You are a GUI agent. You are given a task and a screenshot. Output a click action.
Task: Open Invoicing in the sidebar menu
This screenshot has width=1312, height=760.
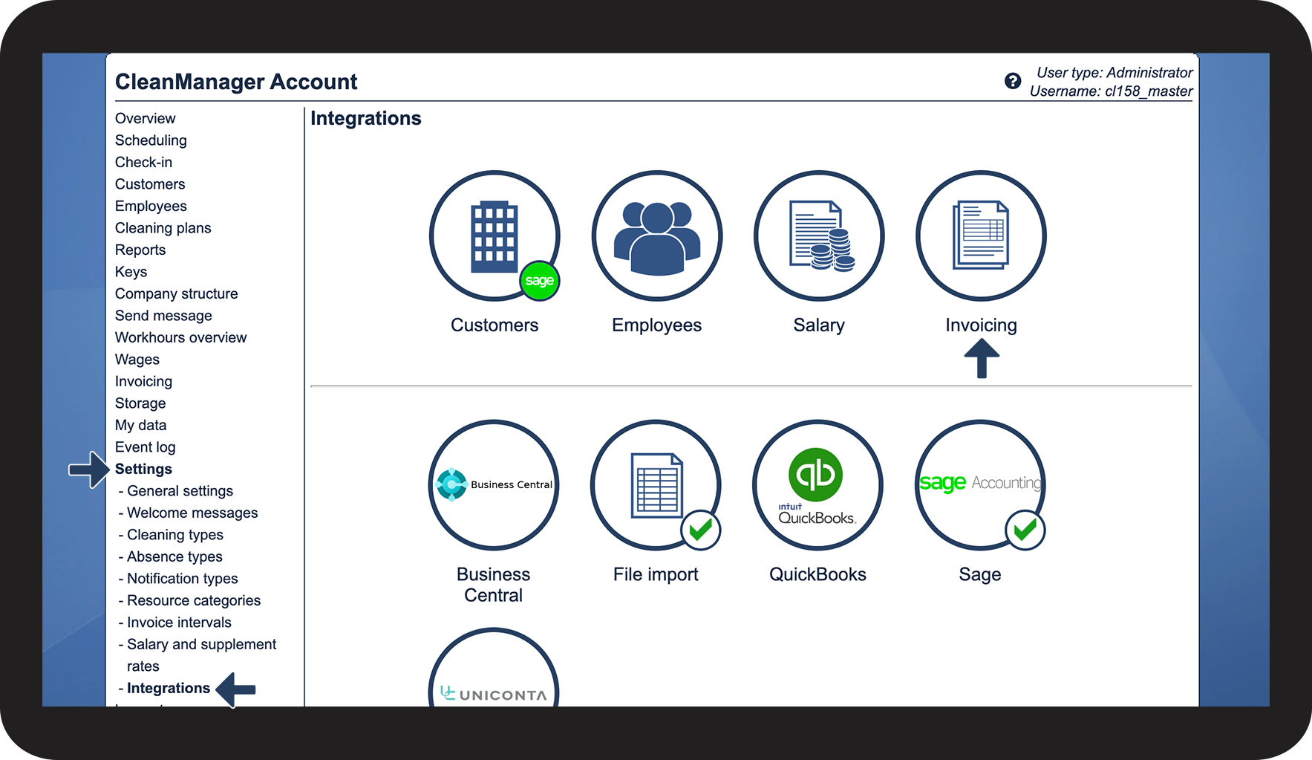click(x=143, y=381)
